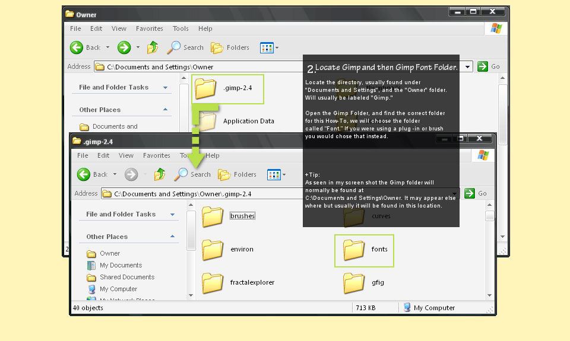The width and height of the screenshot is (570, 341).
Task: Open Edit menu in Owner window
Action: point(96,28)
